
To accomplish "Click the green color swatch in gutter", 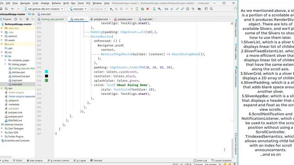I will [46, 81].
